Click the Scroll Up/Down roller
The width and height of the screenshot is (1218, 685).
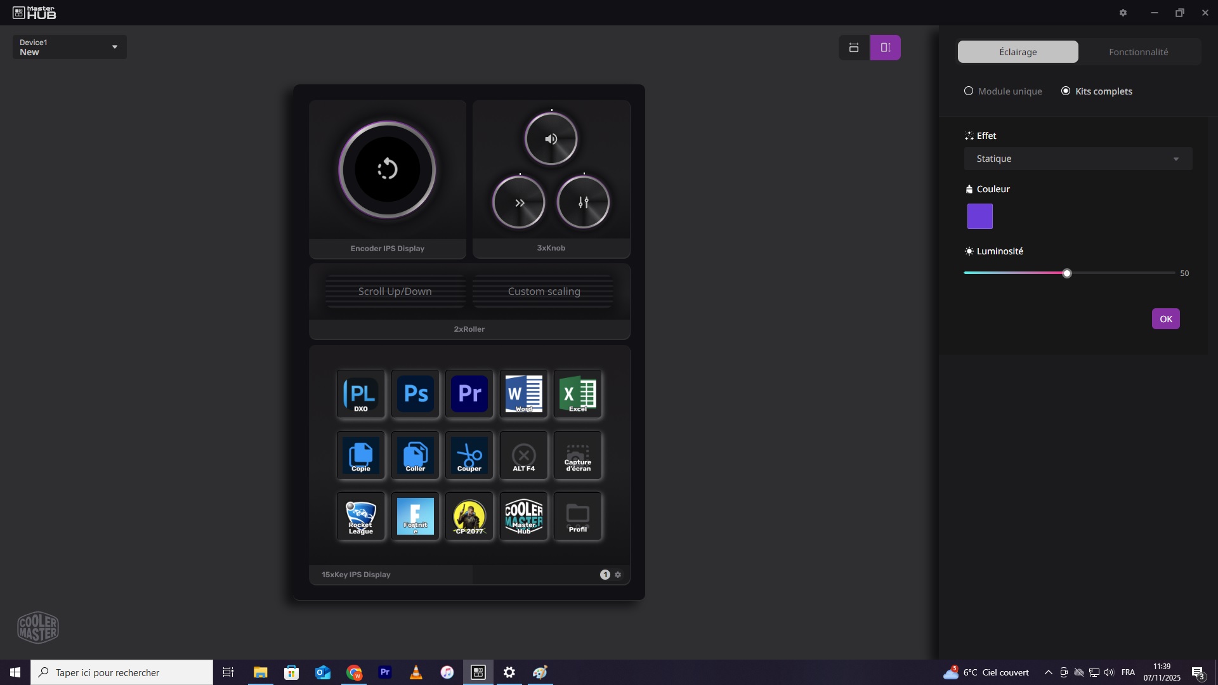(x=395, y=292)
